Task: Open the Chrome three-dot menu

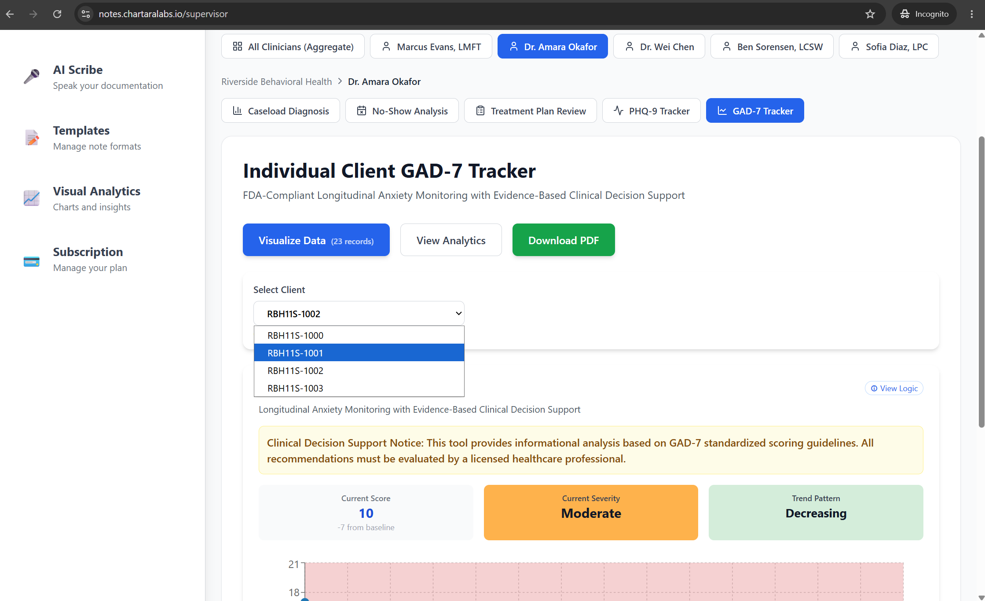Action: pos(971,14)
